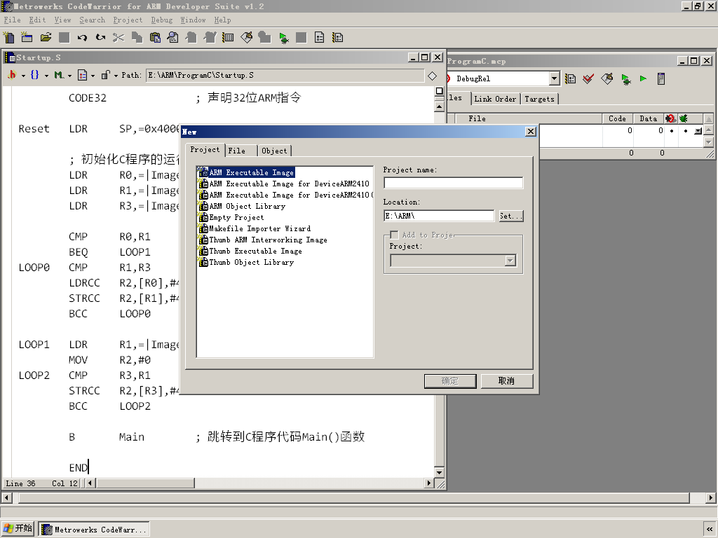Expand the system tray chevron
Screen dimensions: 718x538
coord(710,530)
